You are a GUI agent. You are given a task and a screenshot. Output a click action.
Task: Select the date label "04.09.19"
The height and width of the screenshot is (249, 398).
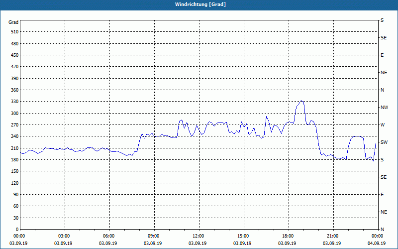pos(377,244)
